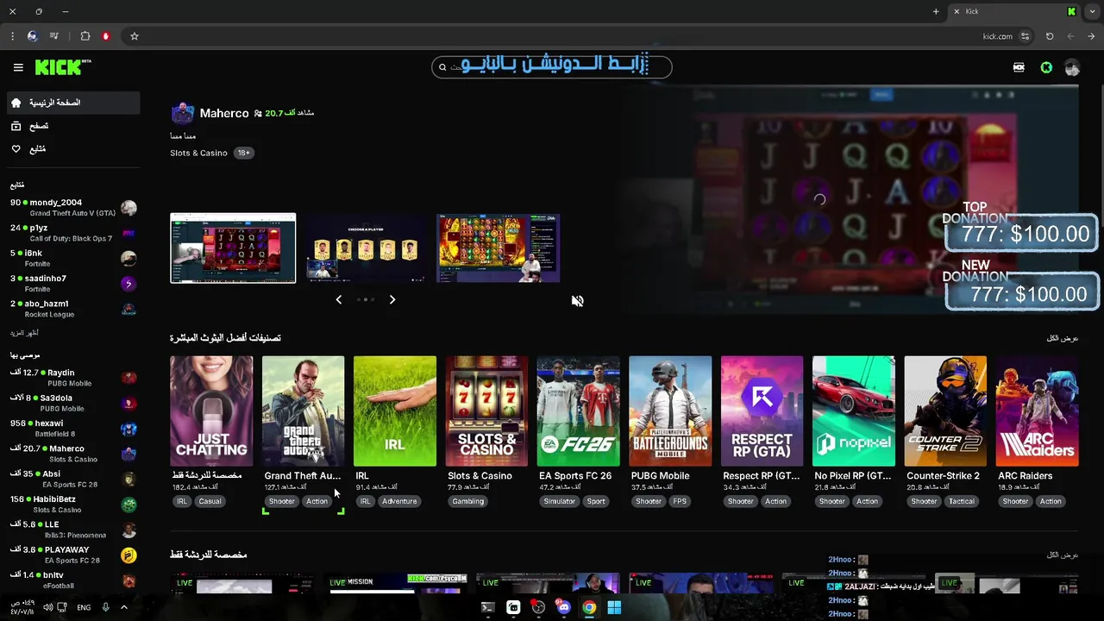Select the second featured stream thumbnail
Screen dimensions: 1104x621
click(x=366, y=248)
